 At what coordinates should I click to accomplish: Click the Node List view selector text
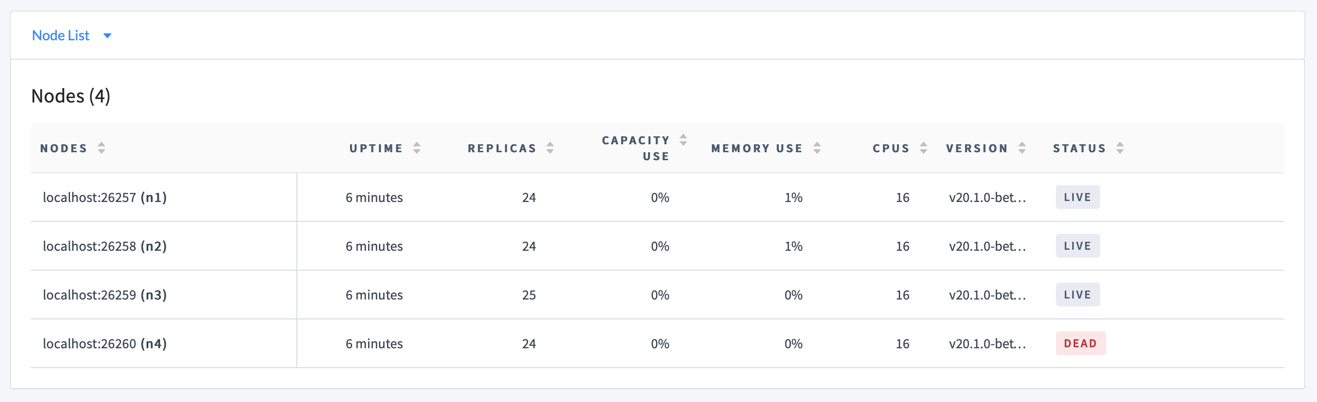coord(60,35)
